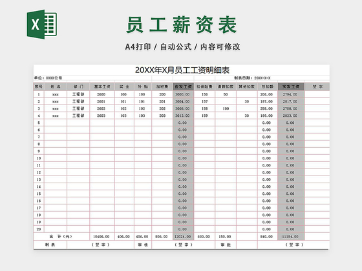Click the 单位: XXXX公司 cell
The height and width of the screenshot is (271, 362).
point(48,78)
